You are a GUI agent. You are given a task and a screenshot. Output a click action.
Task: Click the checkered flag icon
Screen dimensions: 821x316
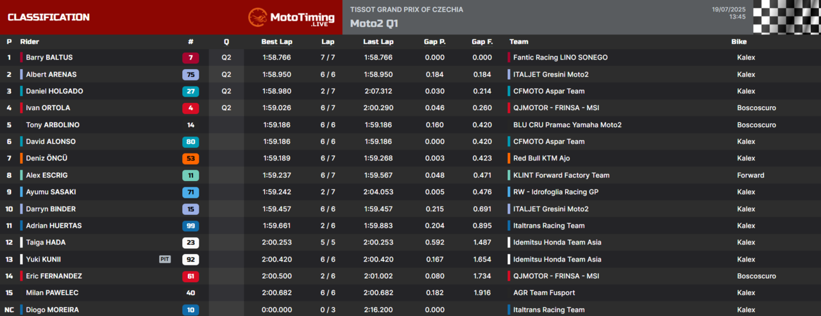[786, 17]
